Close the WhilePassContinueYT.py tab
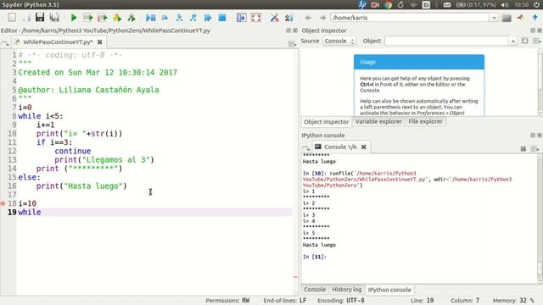The width and height of the screenshot is (543, 305). [100, 42]
